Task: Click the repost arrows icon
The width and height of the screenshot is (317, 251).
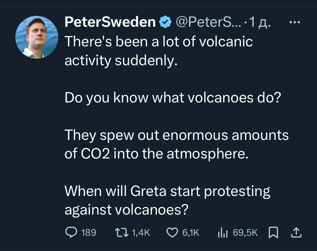Action: 120,232
